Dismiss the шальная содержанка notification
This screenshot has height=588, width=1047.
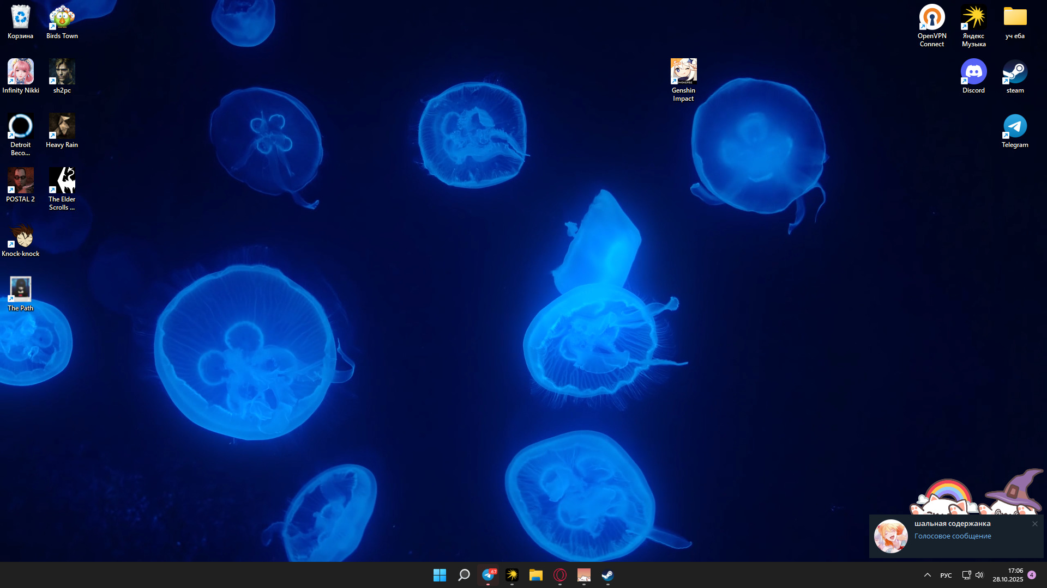(x=1034, y=524)
